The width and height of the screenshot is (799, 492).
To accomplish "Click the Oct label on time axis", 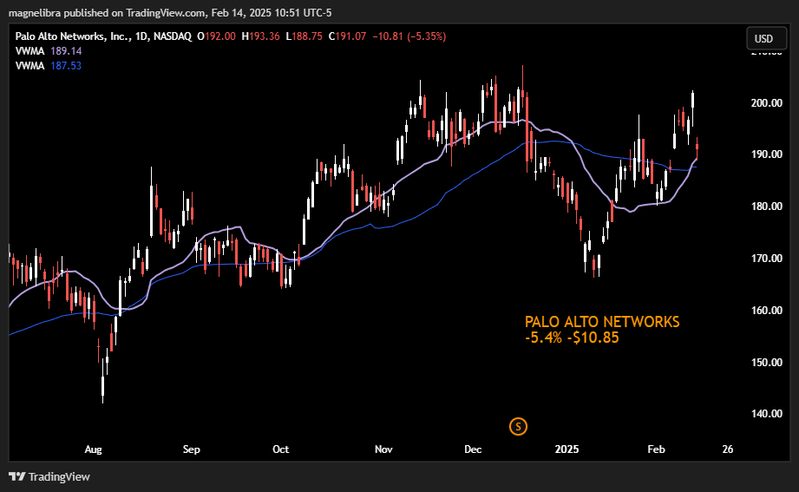I will tap(281, 449).
